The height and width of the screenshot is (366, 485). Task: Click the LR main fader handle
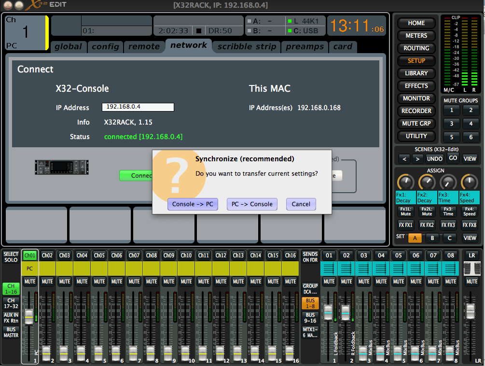tap(470, 311)
